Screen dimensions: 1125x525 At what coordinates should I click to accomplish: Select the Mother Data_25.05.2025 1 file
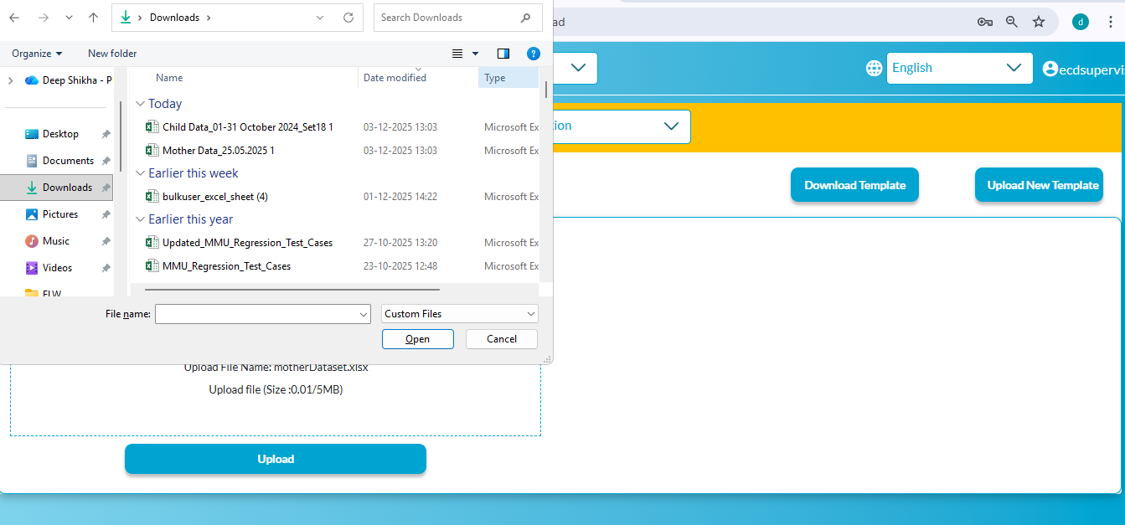[218, 151]
